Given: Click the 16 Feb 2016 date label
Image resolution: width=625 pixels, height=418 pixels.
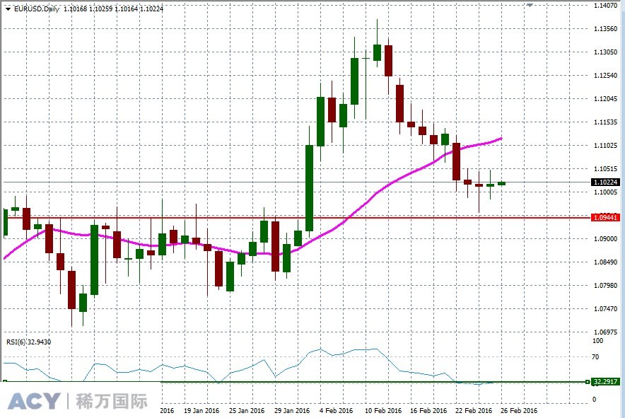Looking at the screenshot, I should (428, 410).
